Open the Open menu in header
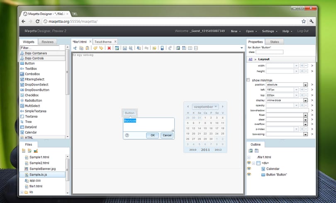The width and height of the screenshot is (336, 203). pyautogui.click(x=251, y=31)
